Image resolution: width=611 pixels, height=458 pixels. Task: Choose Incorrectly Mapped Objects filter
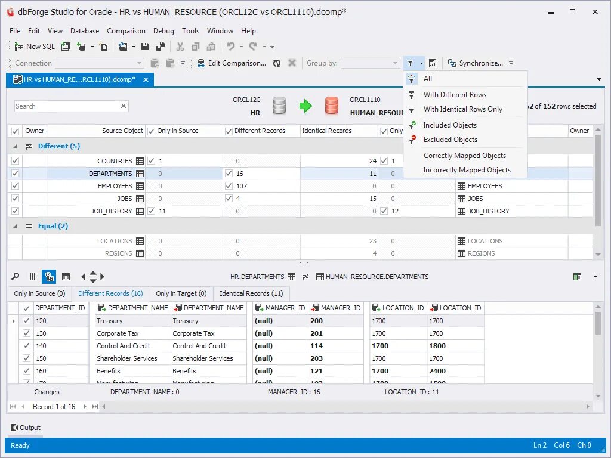[465, 170]
